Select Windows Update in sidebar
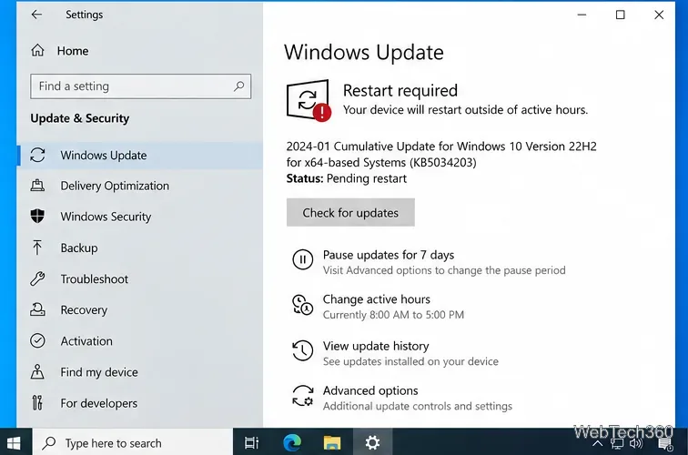This screenshot has height=455, width=688. pyautogui.click(x=140, y=156)
